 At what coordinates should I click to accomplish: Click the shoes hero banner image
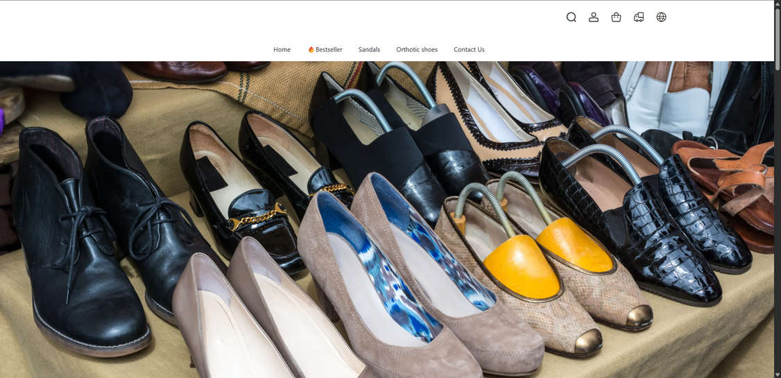point(387,220)
